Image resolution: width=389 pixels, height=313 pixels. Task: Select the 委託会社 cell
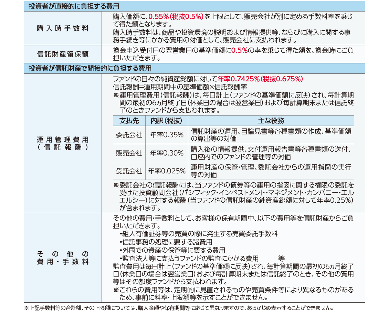click(129, 135)
